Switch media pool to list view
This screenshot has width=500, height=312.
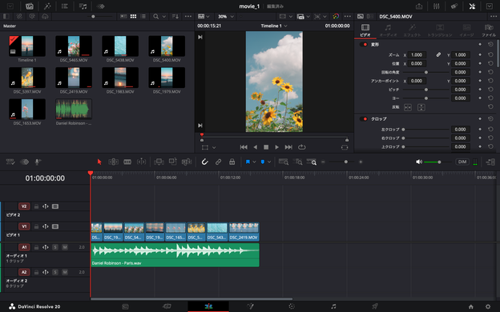(143, 17)
